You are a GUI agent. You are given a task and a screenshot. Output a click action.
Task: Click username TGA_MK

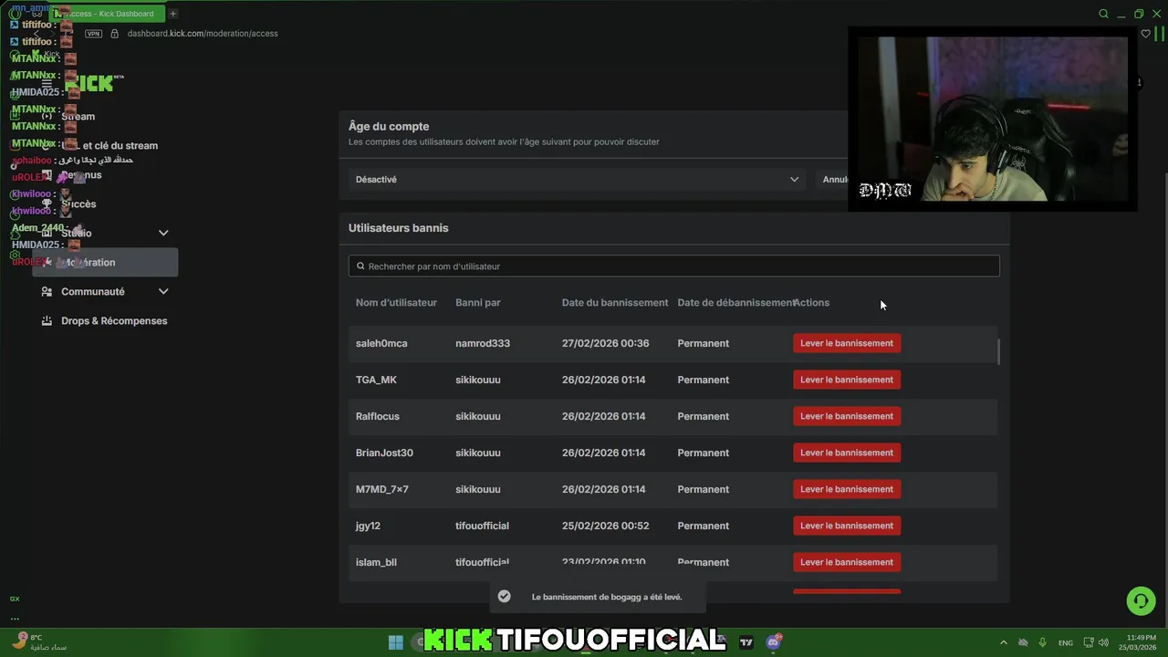click(376, 380)
